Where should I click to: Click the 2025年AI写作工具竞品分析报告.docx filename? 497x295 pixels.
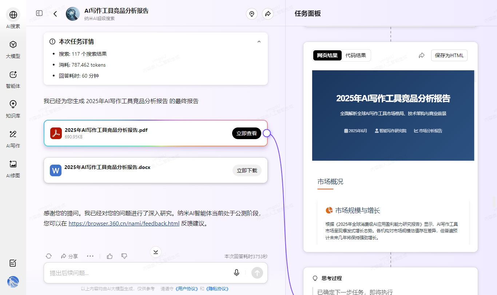tap(107, 167)
